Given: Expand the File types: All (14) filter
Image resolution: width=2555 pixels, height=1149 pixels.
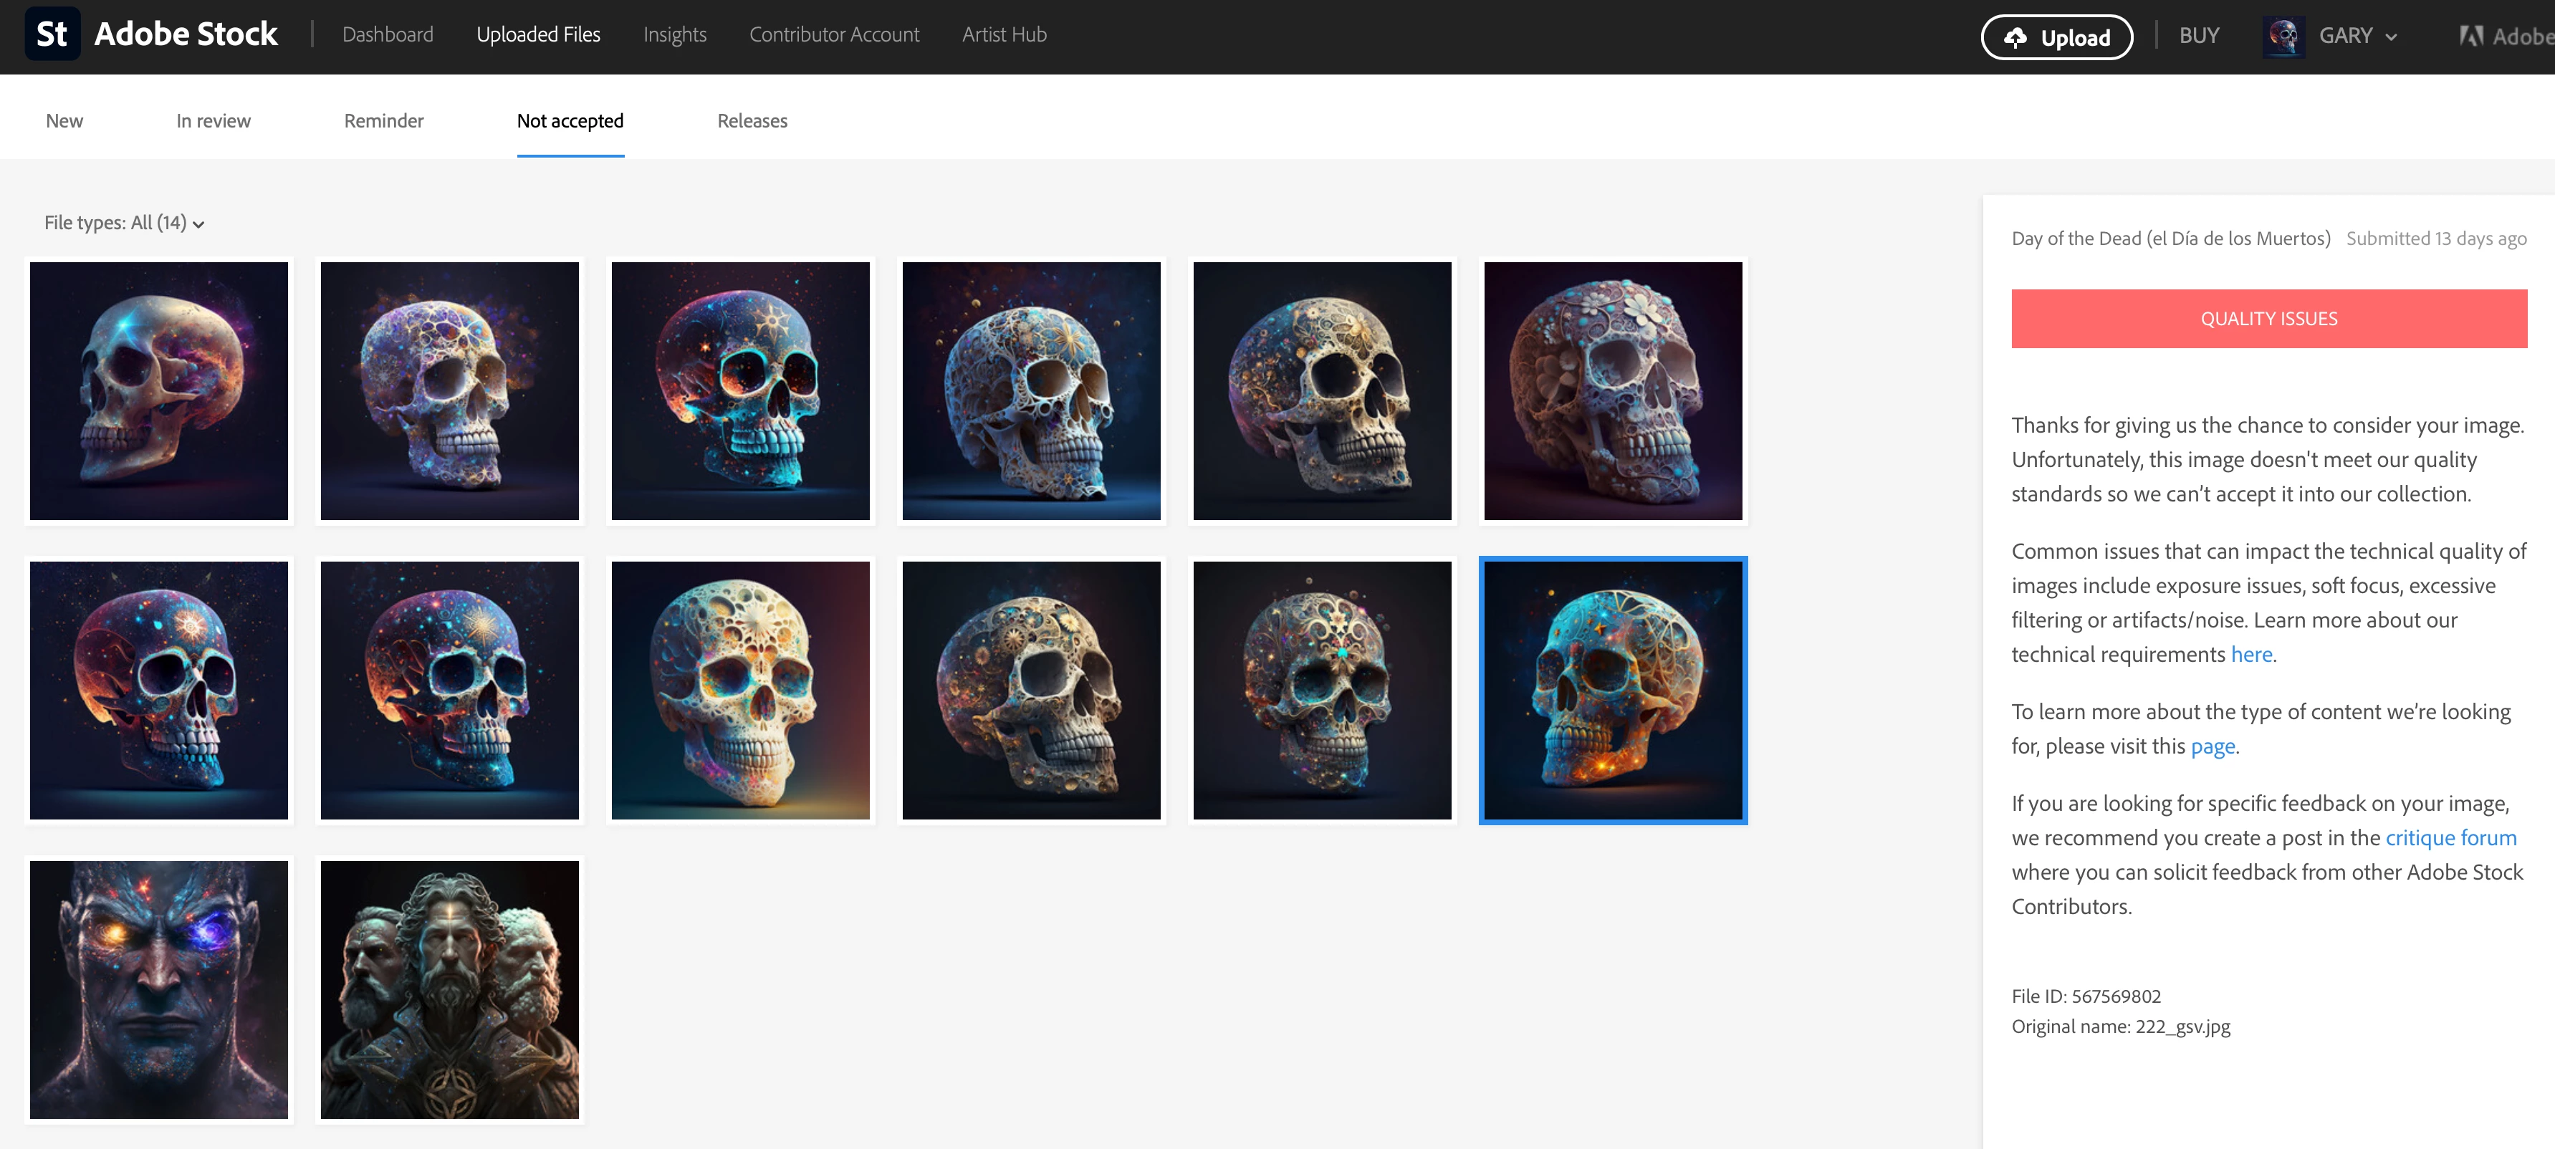Looking at the screenshot, I should click(x=124, y=223).
